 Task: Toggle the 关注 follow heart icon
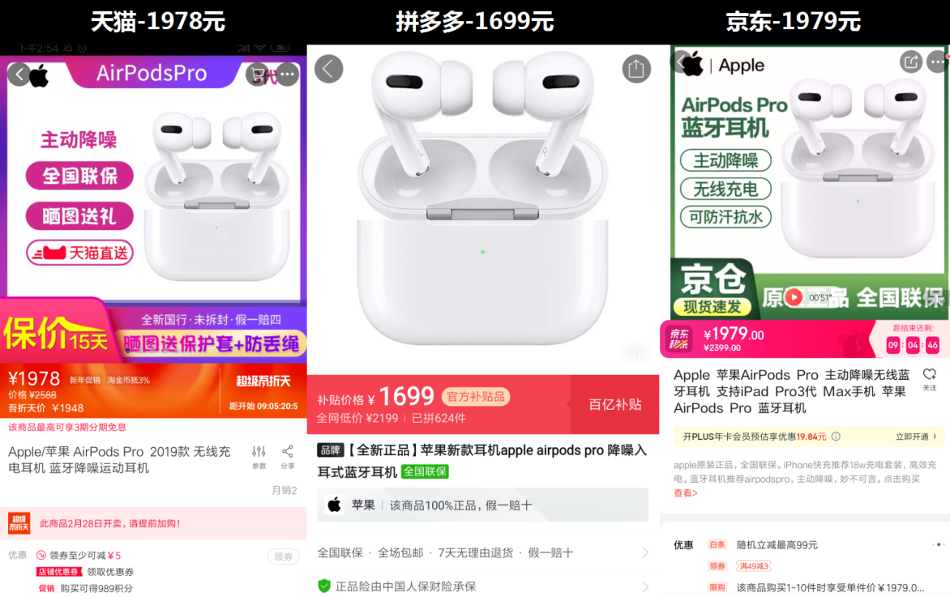(930, 379)
